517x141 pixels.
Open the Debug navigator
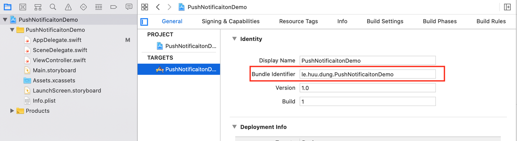tap(98, 7)
